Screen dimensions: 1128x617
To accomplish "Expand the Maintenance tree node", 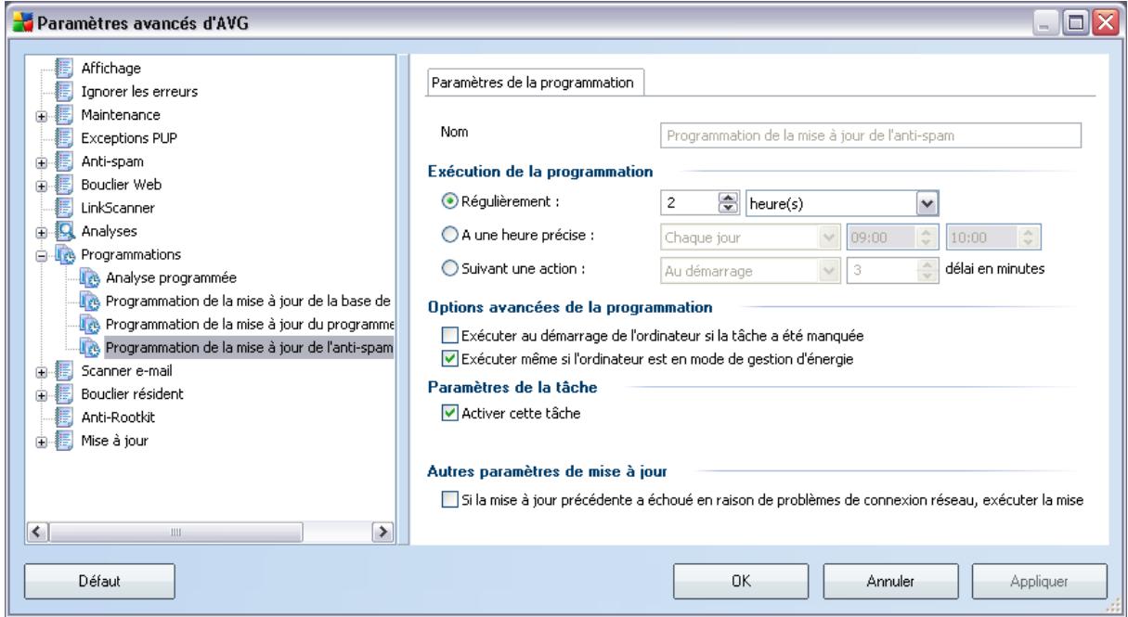I will tap(43, 115).
